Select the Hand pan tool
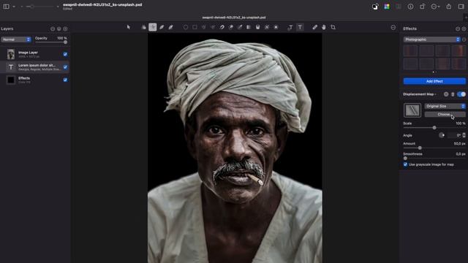Image resolution: width=468 pixels, height=263 pixels. tap(324, 27)
